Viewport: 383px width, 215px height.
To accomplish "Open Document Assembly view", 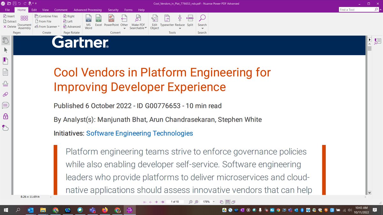I will [x=25, y=22].
